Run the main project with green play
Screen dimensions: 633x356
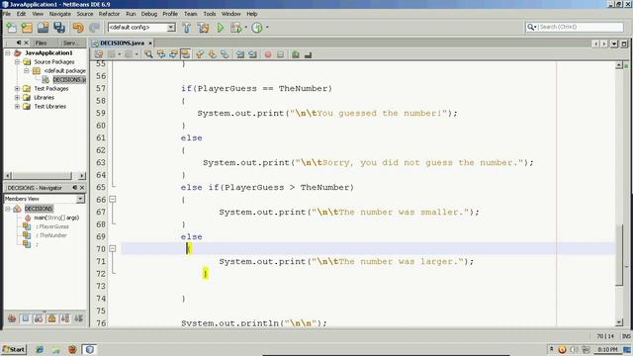point(220,28)
